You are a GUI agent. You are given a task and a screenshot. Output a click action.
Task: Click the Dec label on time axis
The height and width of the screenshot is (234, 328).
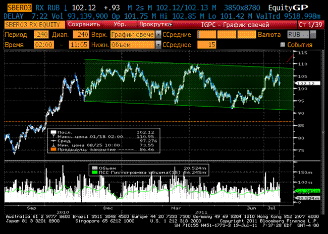(x=108, y=208)
